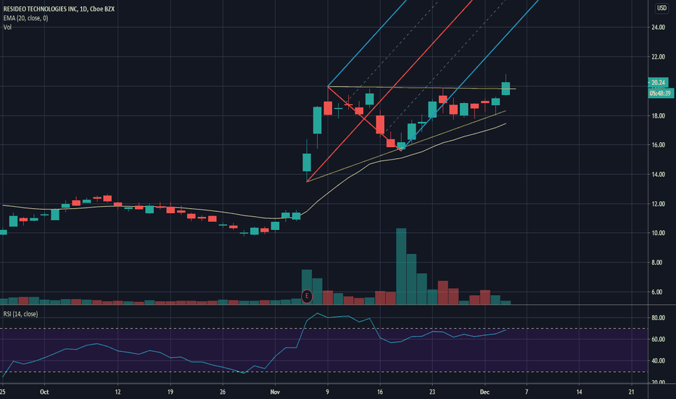Select the horizontal resistance trend line near 20
Viewport: 676px width, 399px height.
(x=421, y=88)
